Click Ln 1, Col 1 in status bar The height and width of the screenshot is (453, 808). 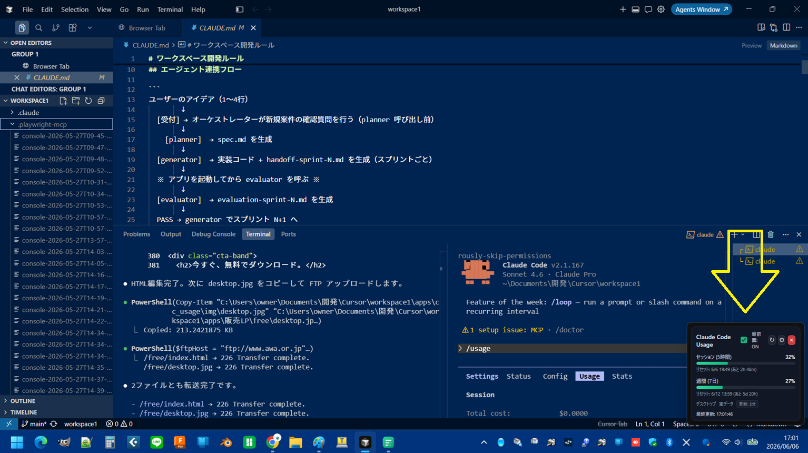point(650,424)
